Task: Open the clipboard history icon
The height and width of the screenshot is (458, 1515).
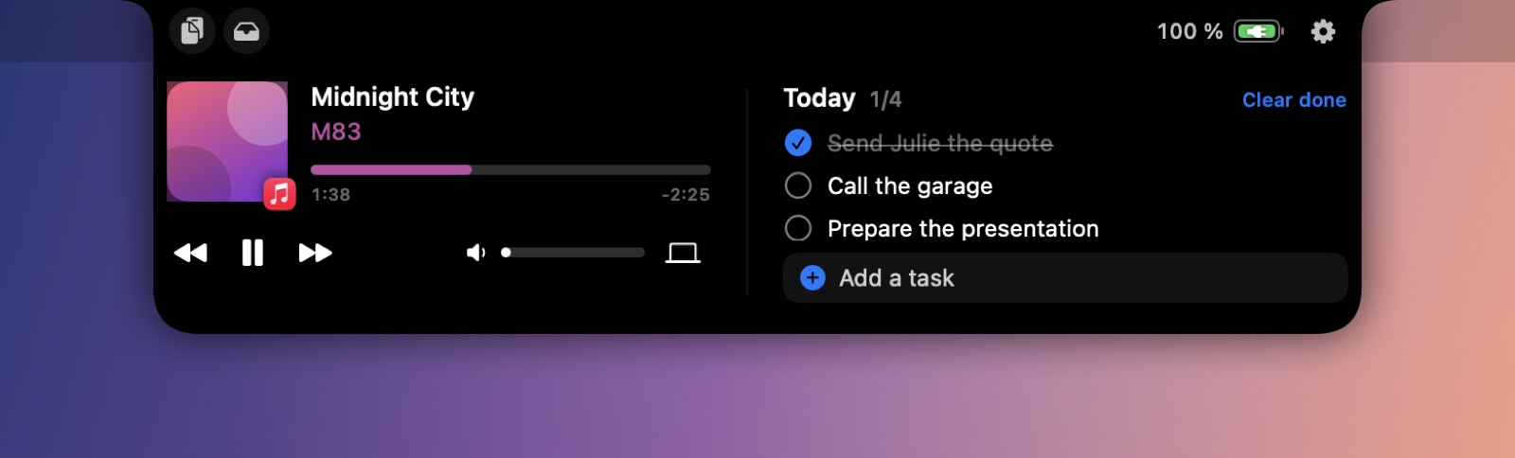Action: click(192, 31)
